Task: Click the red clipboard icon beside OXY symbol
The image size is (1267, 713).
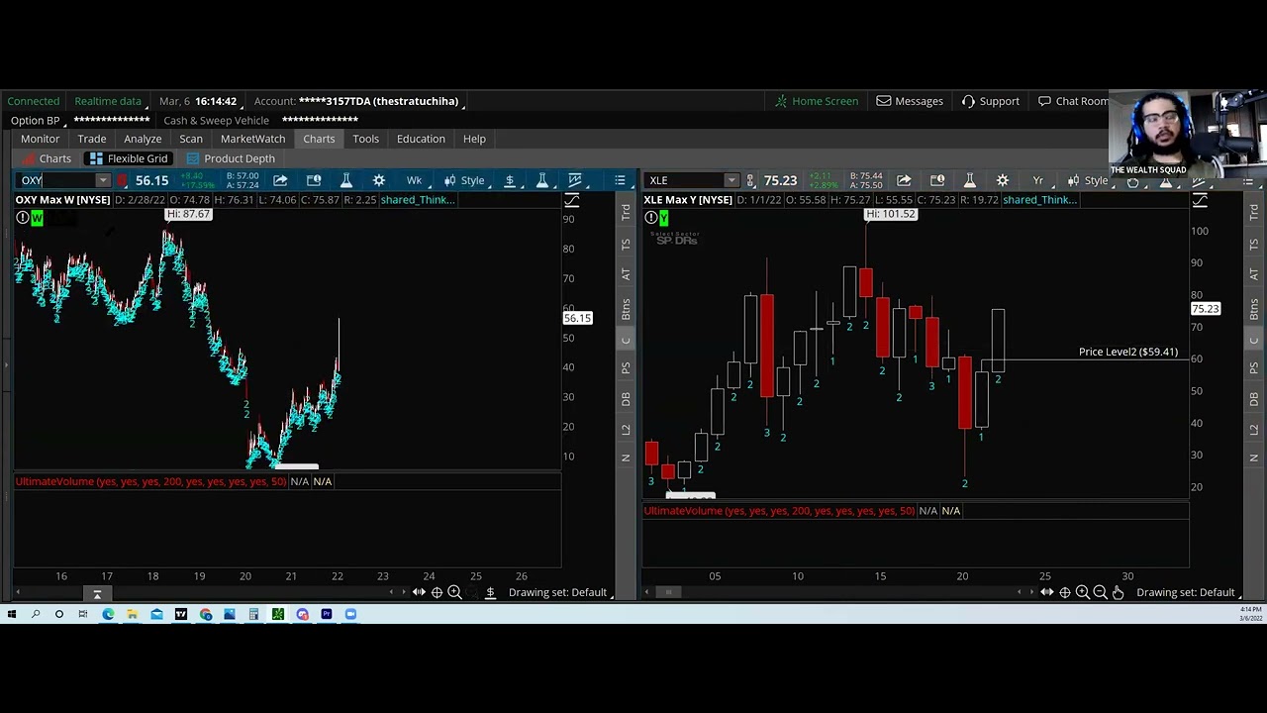Action: point(122,180)
